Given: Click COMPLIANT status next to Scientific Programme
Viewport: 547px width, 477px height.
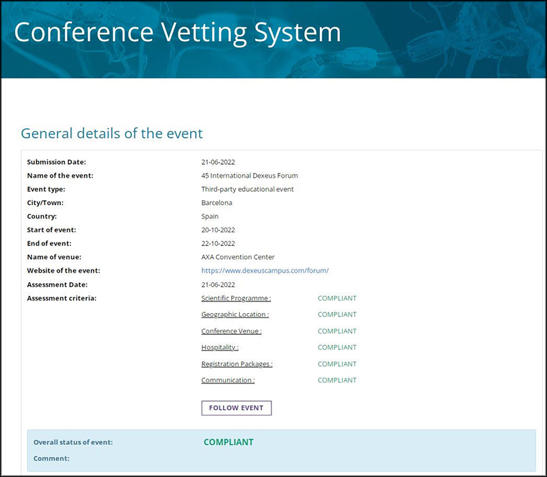Looking at the screenshot, I should 337,298.
